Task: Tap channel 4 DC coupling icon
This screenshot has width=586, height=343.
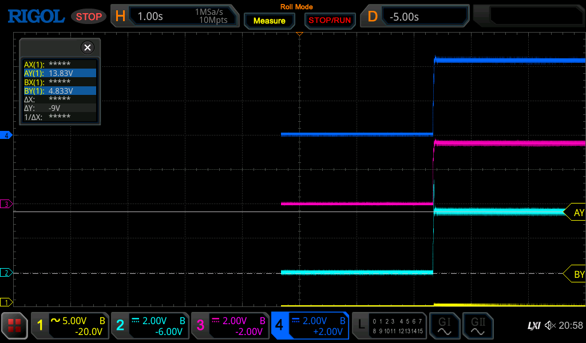Action: coord(296,320)
